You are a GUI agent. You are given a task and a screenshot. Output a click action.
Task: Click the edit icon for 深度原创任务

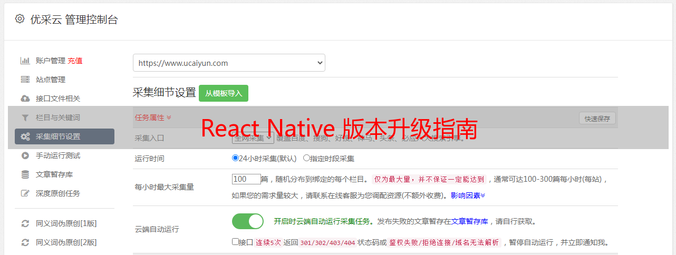tap(25, 193)
